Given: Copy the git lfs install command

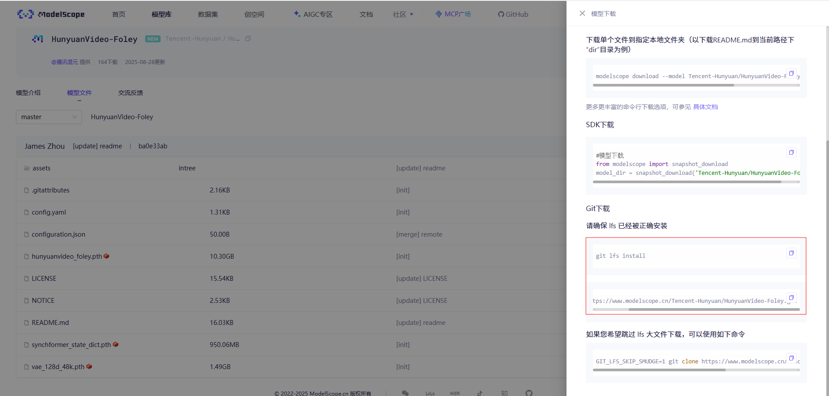Looking at the screenshot, I should click(x=791, y=253).
